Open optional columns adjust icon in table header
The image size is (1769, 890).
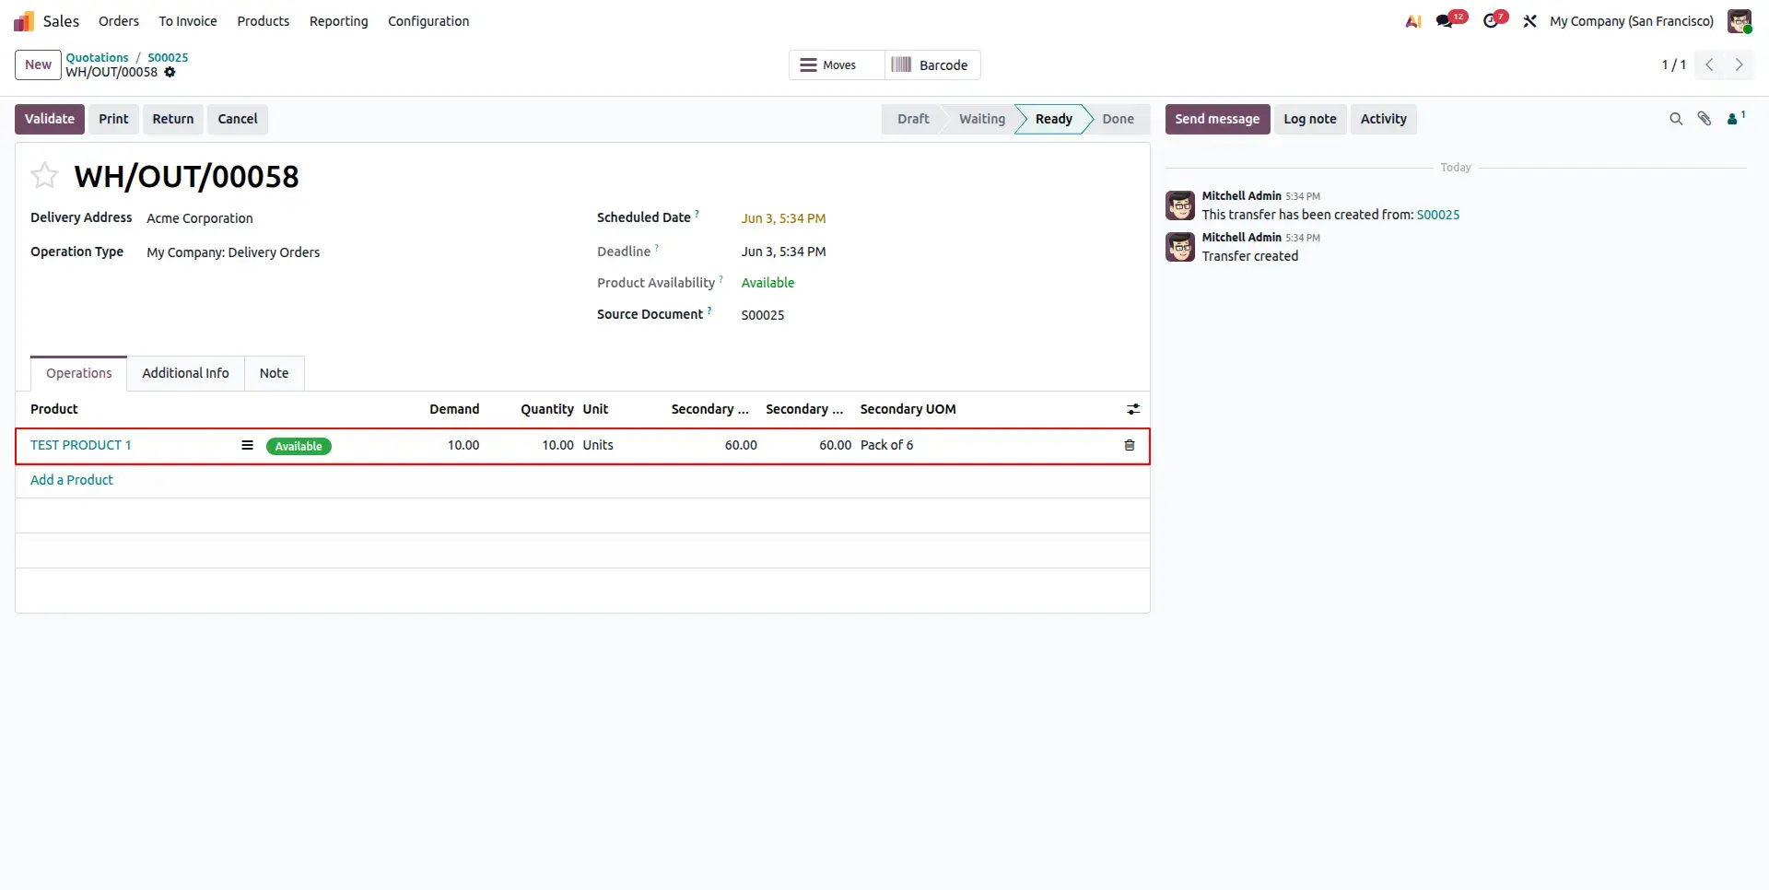tap(1133, 409)
